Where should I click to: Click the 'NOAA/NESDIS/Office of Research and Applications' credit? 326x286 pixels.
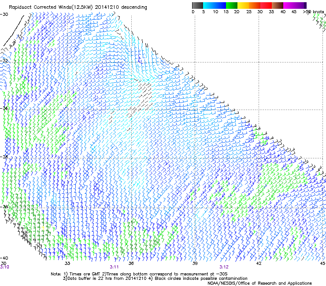[x=259, y=283]
